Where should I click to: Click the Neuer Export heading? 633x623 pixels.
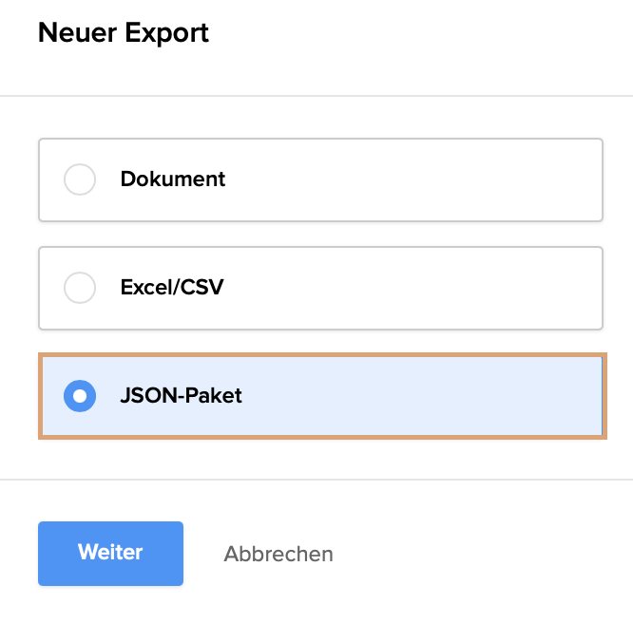[124, 34]
